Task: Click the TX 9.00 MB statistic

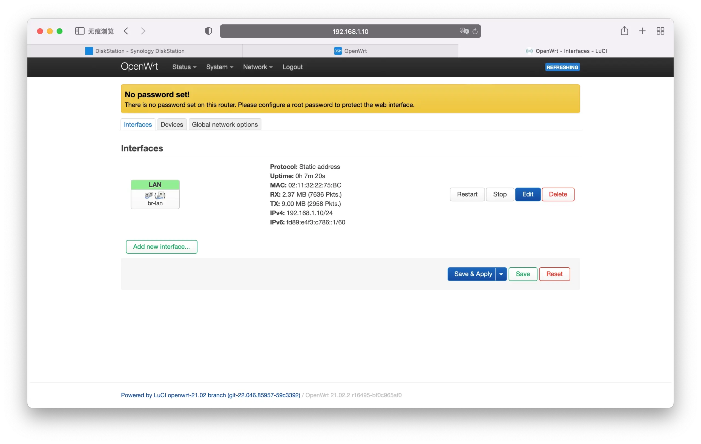Action: click(x=305, y=204)
